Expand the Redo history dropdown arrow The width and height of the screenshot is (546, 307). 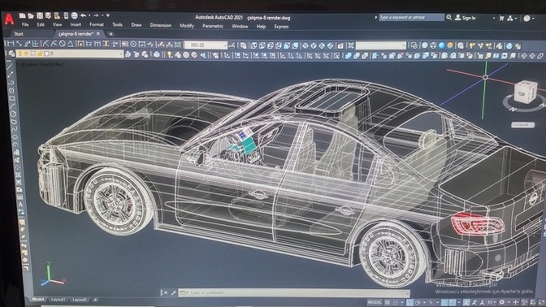(102, 15)
